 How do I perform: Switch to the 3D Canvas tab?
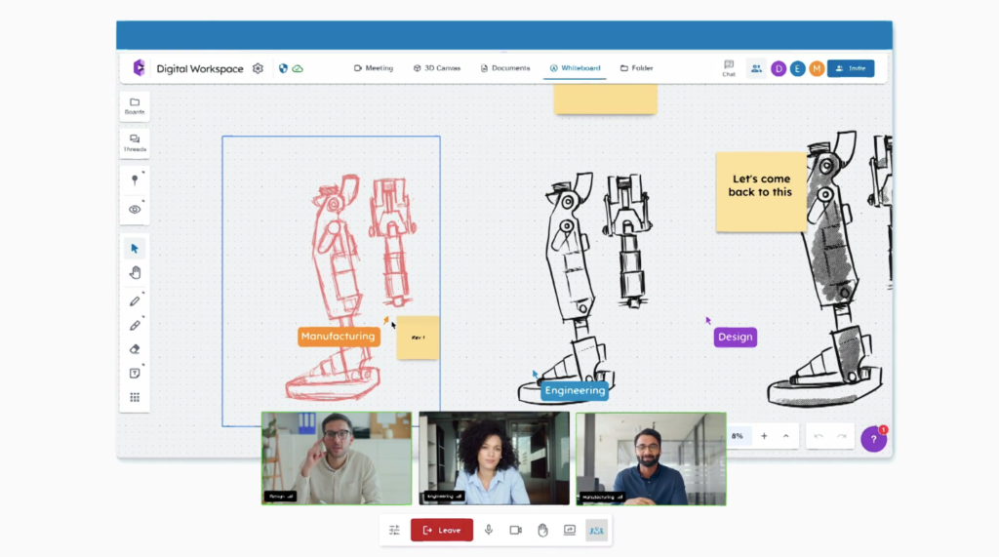436,68
